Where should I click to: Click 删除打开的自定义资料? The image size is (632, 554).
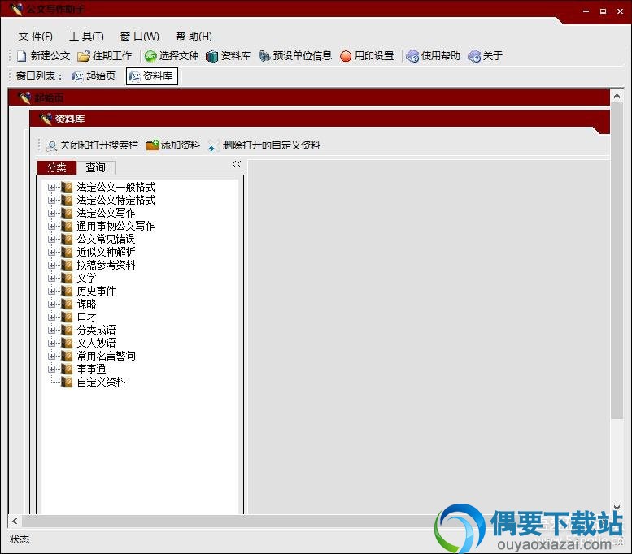[x=264, y=145]
